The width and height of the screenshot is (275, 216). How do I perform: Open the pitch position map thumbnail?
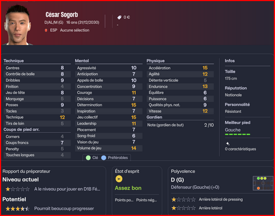(x=263, y=183)
